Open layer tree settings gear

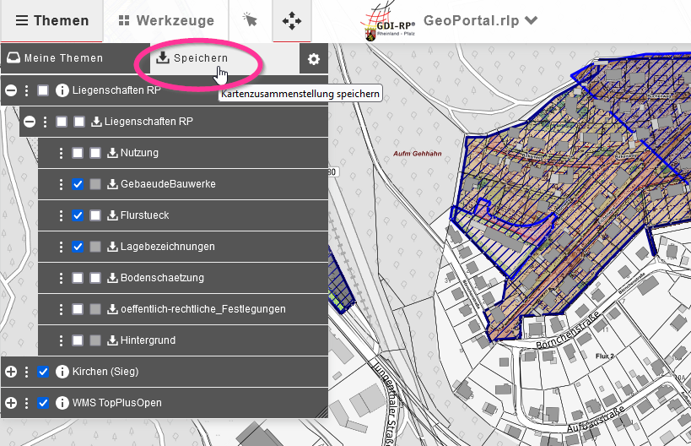click(x=314, y=59)
